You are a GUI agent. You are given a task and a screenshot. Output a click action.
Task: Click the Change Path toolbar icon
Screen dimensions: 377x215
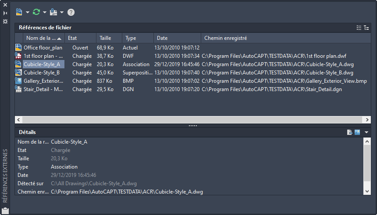tap(53, 12)
